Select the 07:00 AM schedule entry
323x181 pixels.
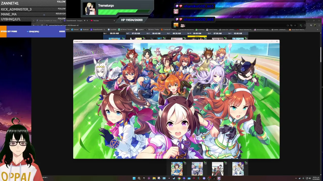pos(218,33)
